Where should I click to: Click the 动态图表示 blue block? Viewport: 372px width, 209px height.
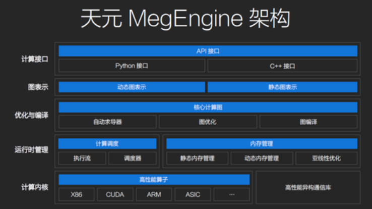(x=132, y=87)
